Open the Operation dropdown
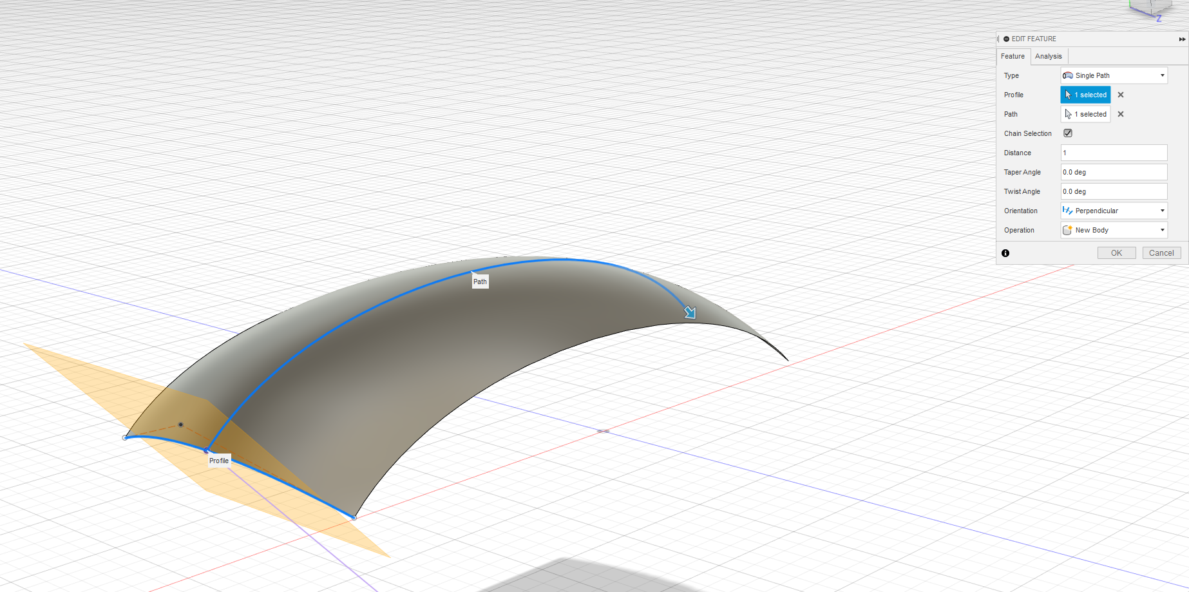Screen dimensions: 1189x592 click(1161, 230)
